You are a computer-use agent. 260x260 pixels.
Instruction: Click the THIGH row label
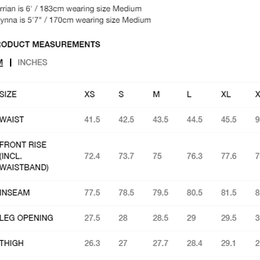pyautogui.click(x=12, y=243)
